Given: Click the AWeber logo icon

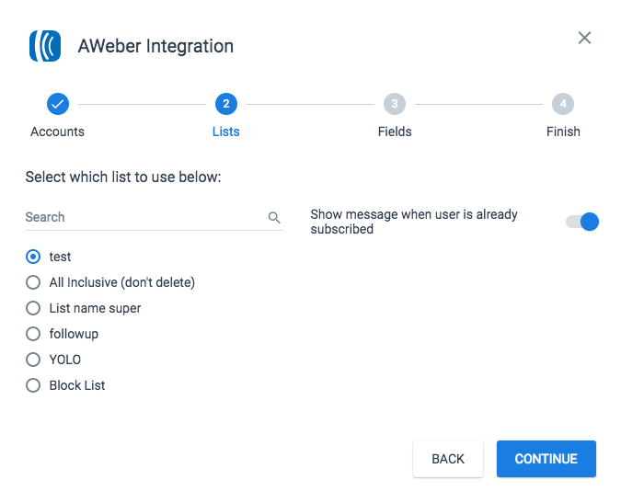Looking at the screenshot, I should [45, 46].
